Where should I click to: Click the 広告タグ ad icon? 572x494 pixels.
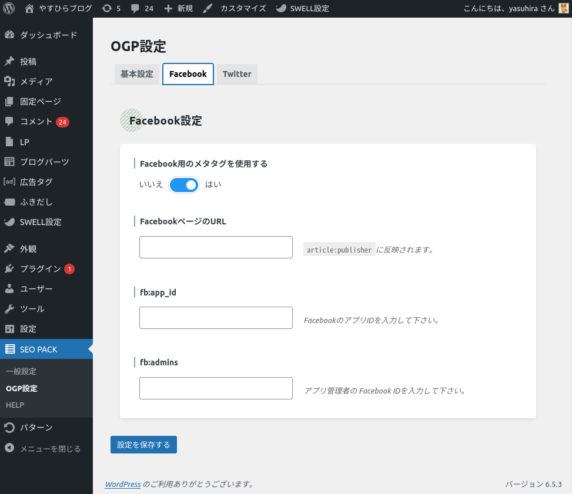click(9, 182)
